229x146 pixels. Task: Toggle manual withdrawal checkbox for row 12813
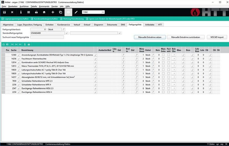163,66
